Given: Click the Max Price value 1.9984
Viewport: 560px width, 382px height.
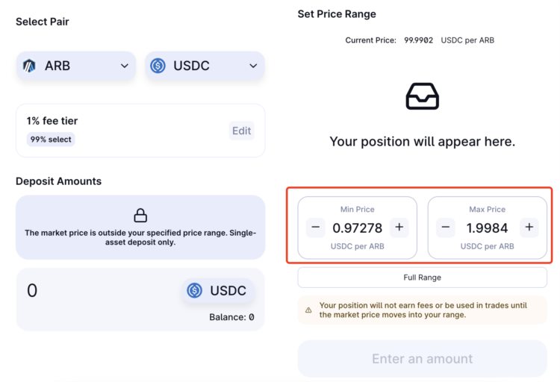Looking at the screenshot, I should click(x=487, y=228).
